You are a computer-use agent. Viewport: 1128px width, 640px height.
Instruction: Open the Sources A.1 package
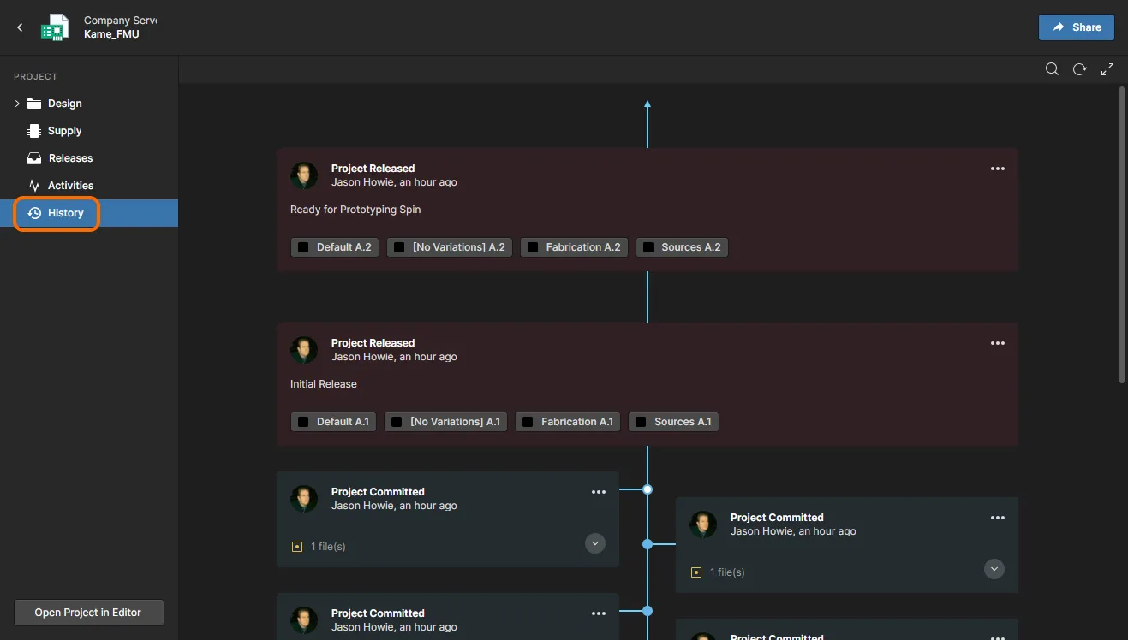click(673, 422)
